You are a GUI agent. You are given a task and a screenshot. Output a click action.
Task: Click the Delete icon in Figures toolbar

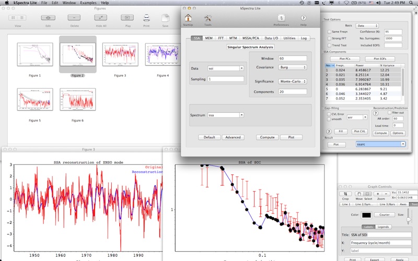coord(74,18)
